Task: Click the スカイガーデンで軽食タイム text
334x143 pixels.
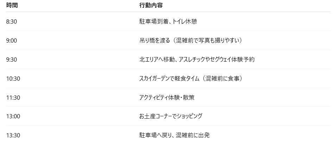Action: (169, 79)
